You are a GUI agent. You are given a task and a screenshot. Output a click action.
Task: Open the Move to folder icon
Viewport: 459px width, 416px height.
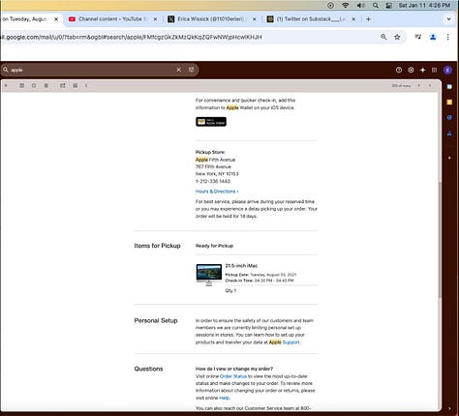(x=76, y=85)
